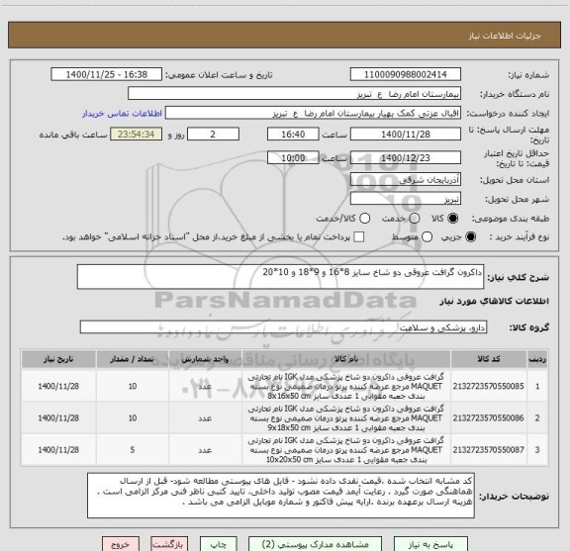Image resolution: width=570 pixels, height=551 pixels.
Task: Select the کالا radio button
Action: click(x=452, y=219)
